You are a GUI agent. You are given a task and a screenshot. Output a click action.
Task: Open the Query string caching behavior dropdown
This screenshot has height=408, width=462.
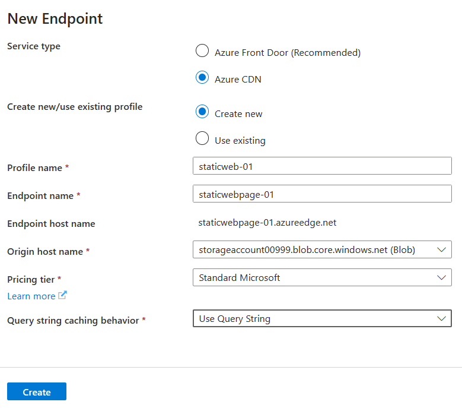coord(322,318)
